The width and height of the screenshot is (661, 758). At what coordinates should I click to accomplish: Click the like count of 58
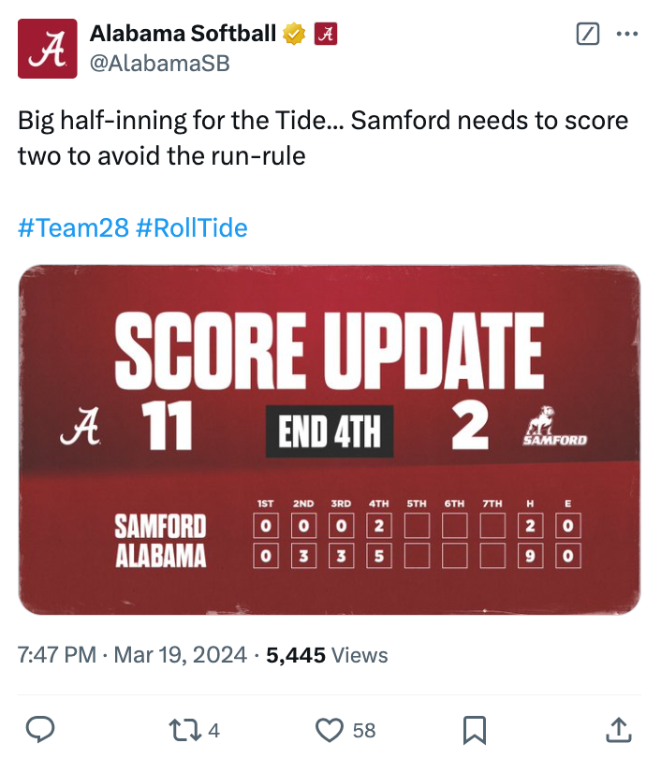tap(364, 731)
